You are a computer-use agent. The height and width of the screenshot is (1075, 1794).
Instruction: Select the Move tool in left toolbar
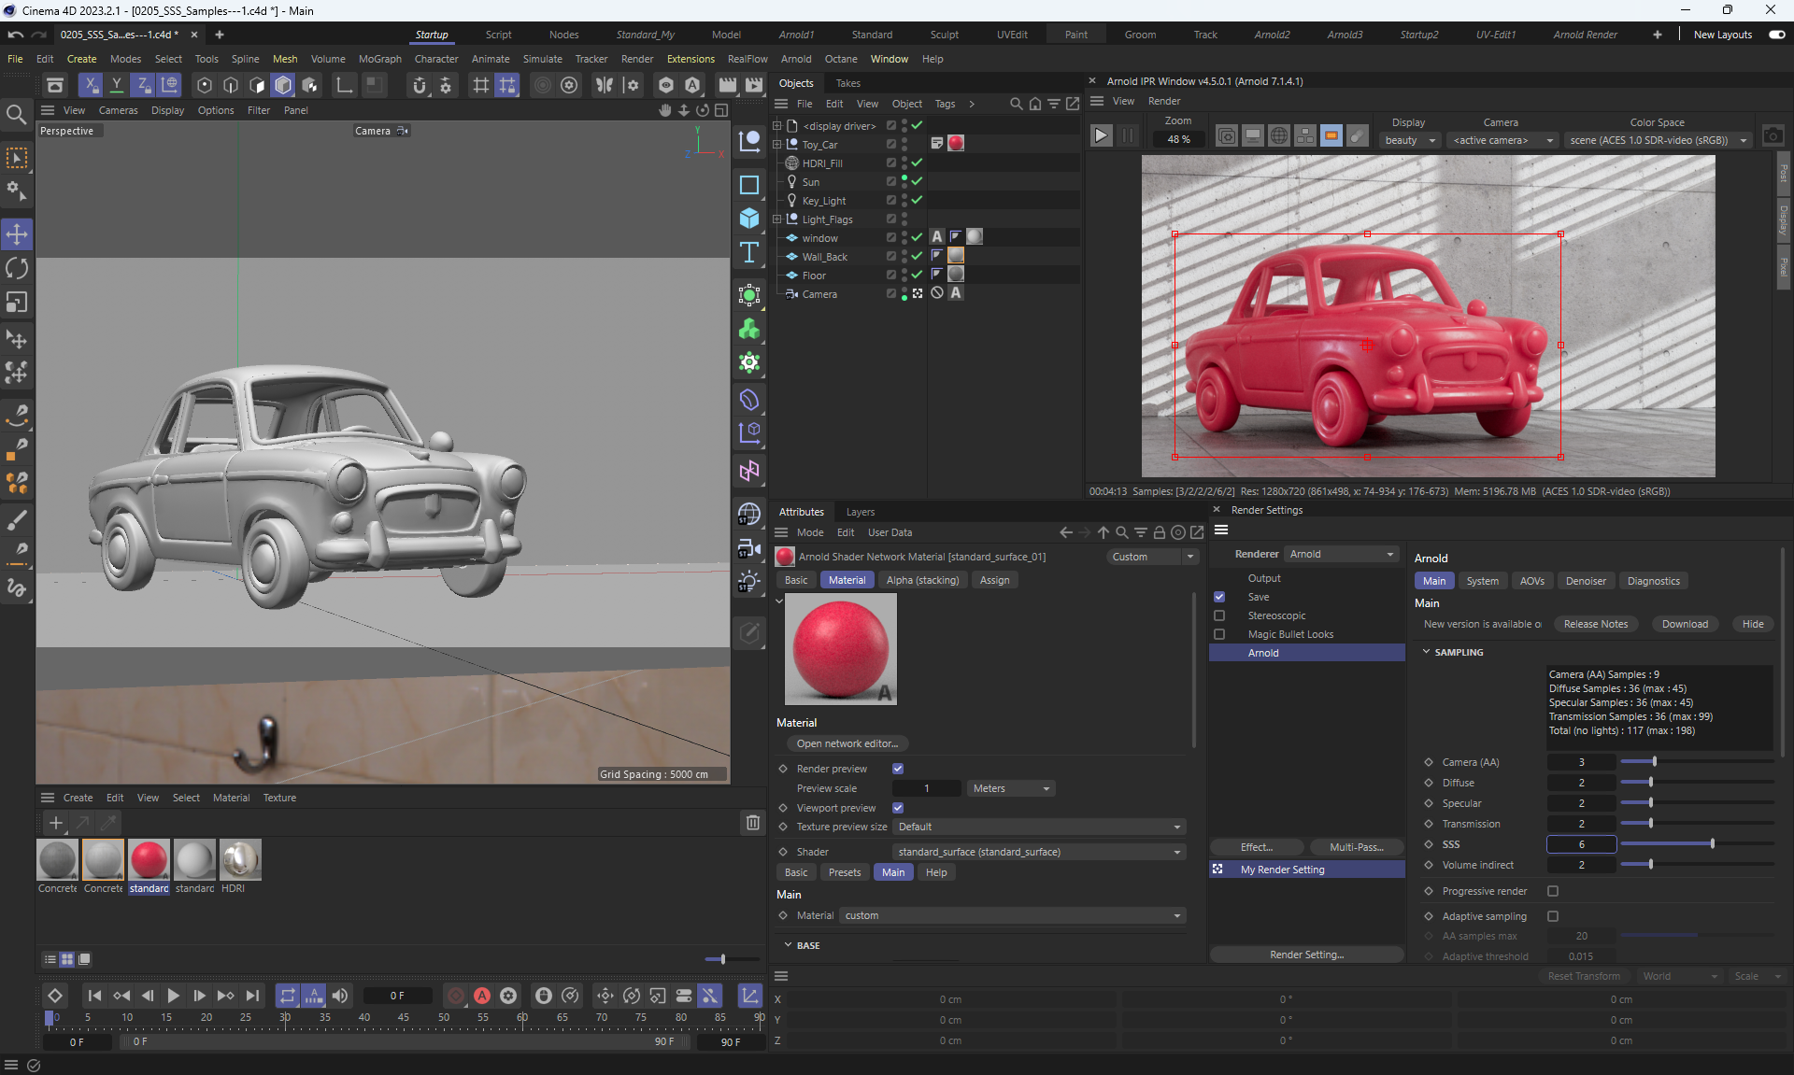pyautogui.click(x=17, y=234)
